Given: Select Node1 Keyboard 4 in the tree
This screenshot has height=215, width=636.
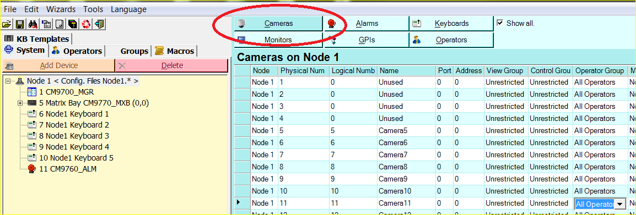Looking at the screenshot, I should coord(74,147).
